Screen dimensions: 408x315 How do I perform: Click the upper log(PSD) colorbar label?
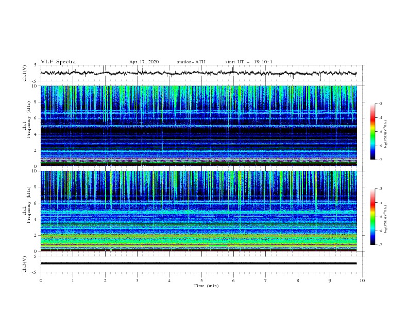pyautogui.click(x=386, y=134)
